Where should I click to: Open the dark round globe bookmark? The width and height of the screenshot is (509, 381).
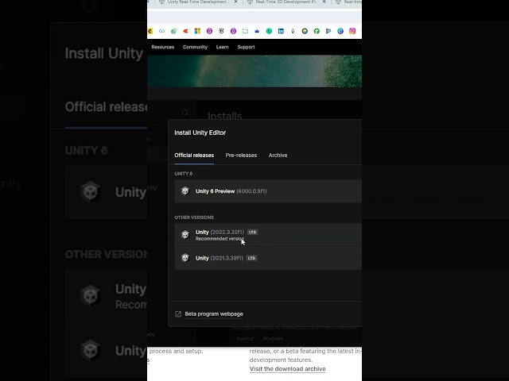coord(305,31)
